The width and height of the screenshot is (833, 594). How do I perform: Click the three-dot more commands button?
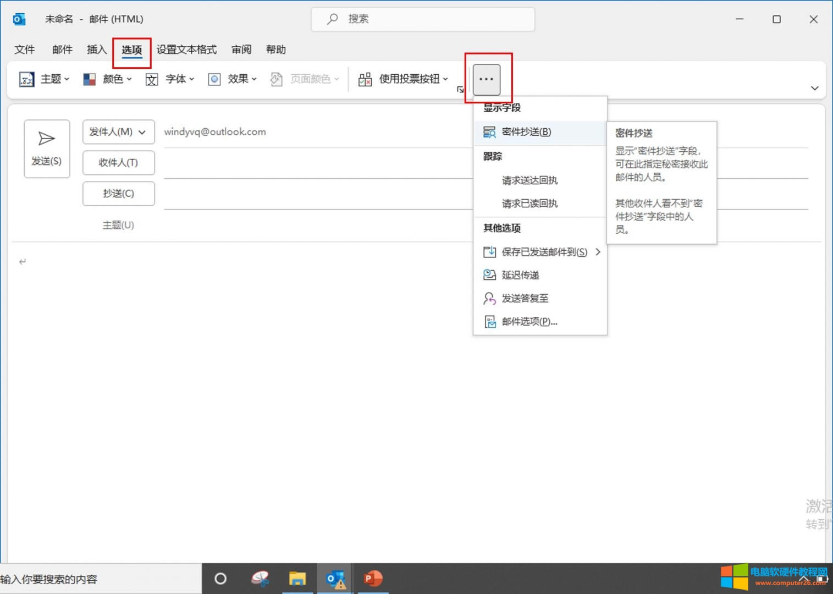pyautogui.click(x=487, y=79)
